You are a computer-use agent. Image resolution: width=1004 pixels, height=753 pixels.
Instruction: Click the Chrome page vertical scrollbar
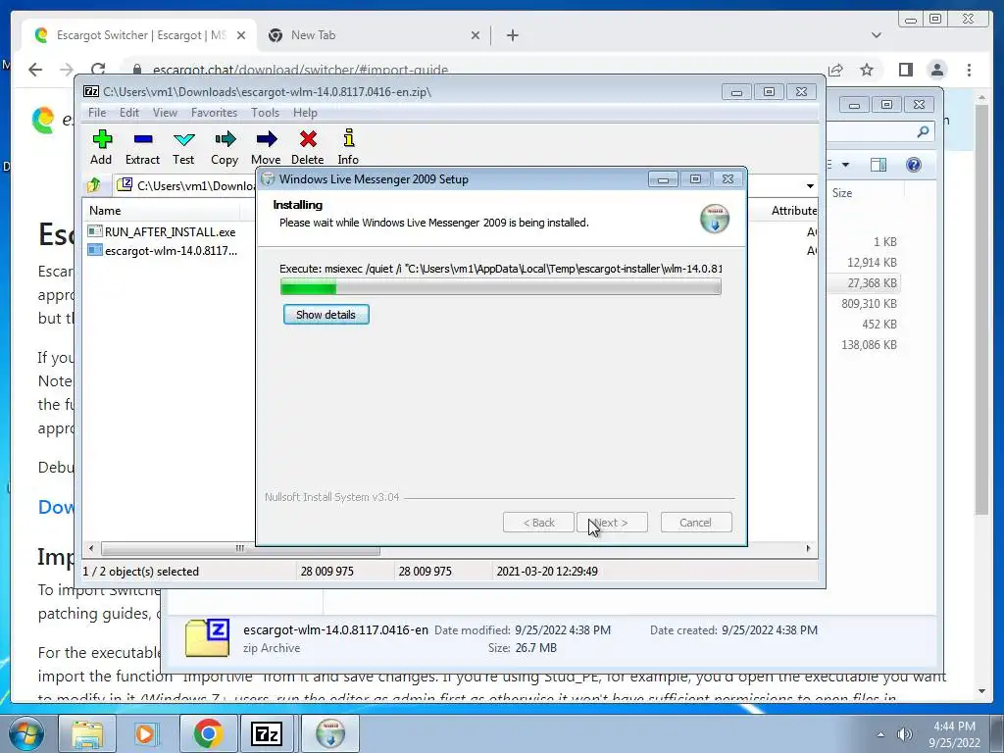(x=981, y=307)
